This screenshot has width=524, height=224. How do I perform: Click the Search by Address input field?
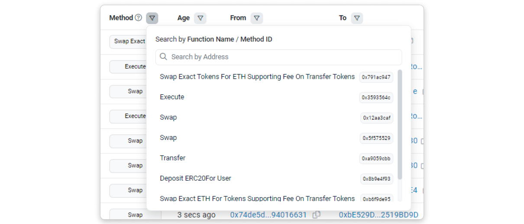281,57
